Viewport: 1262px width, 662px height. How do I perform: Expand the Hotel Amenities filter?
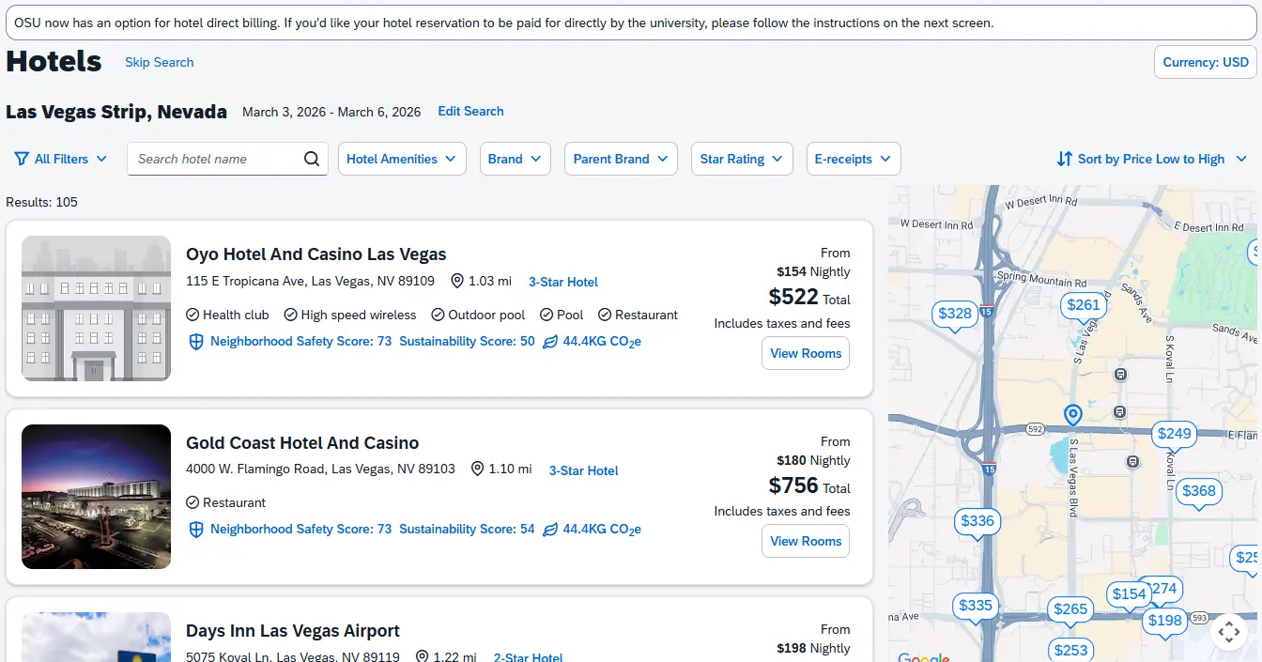[x=402, y=159]
